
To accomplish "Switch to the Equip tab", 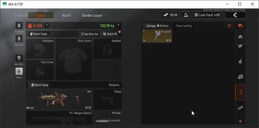I will [41, 15].
